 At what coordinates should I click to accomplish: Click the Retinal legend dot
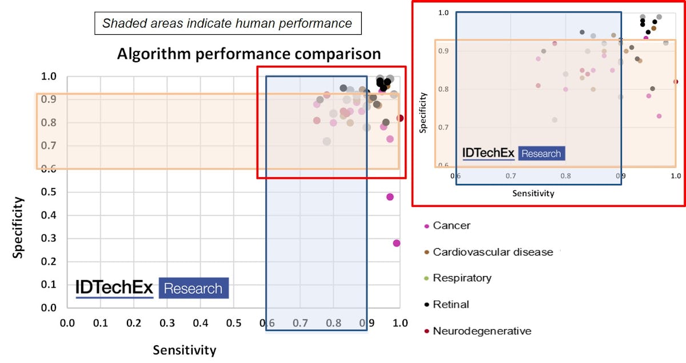[x=426, y=305]
